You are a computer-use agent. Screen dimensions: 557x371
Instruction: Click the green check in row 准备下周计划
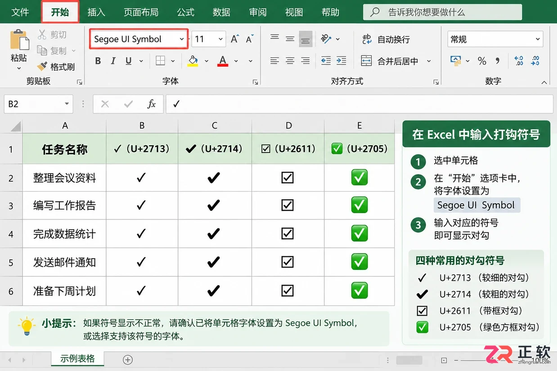(359, 291)
